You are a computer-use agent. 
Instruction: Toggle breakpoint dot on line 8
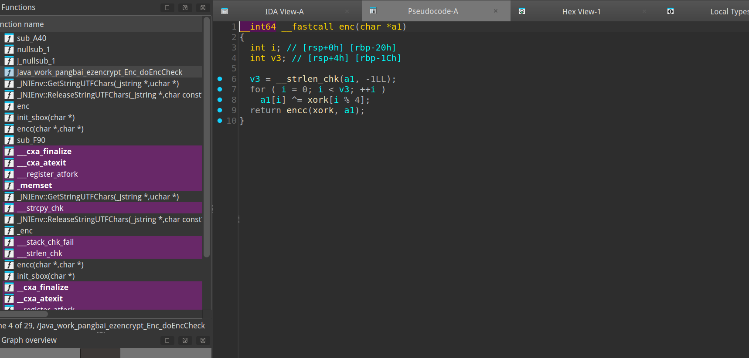(220, 100)
